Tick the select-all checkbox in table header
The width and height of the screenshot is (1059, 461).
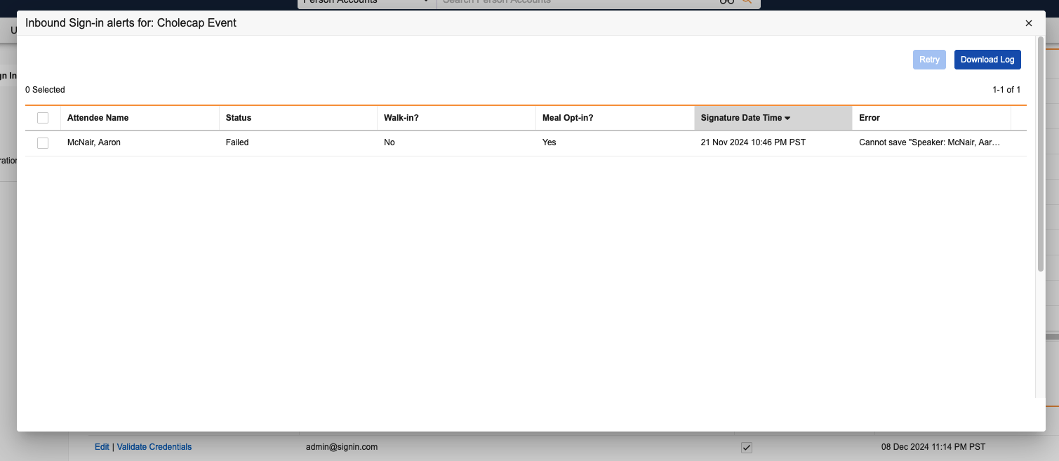pos(43,118)
